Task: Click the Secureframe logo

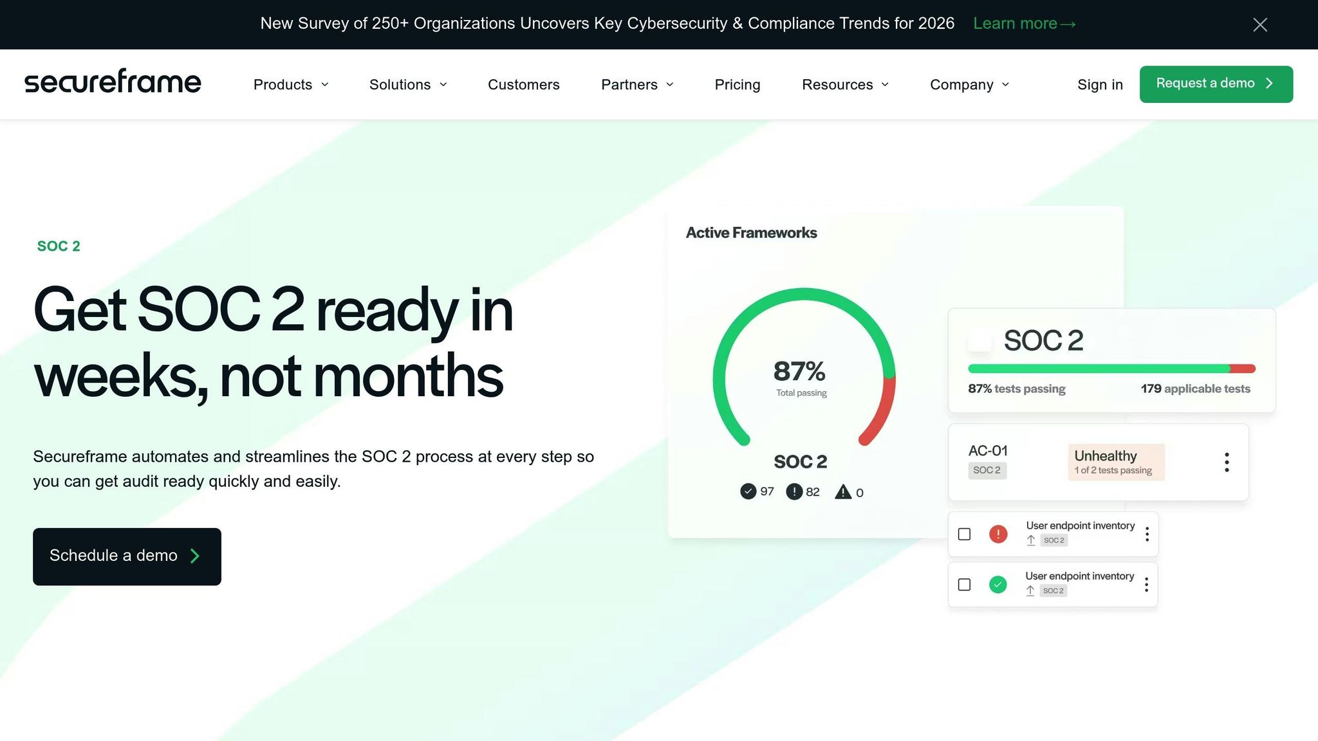Action: point(113,82)
